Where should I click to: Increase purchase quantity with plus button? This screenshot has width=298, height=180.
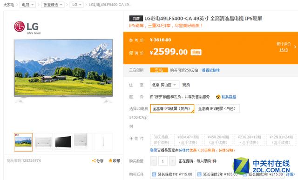coord(172,161)
